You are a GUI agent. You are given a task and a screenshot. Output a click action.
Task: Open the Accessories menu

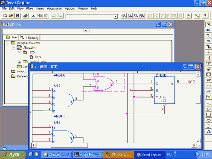click(x=54, y=9)
